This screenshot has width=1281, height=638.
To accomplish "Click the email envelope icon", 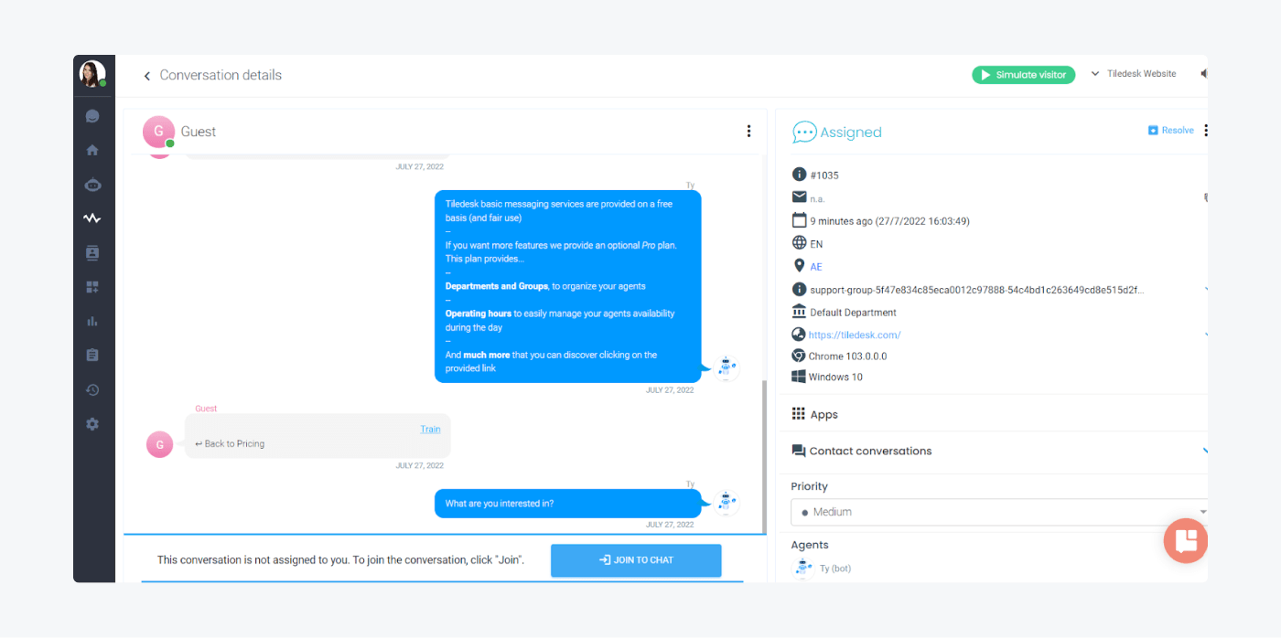I will pyautogui.click(x=799, y=197).
